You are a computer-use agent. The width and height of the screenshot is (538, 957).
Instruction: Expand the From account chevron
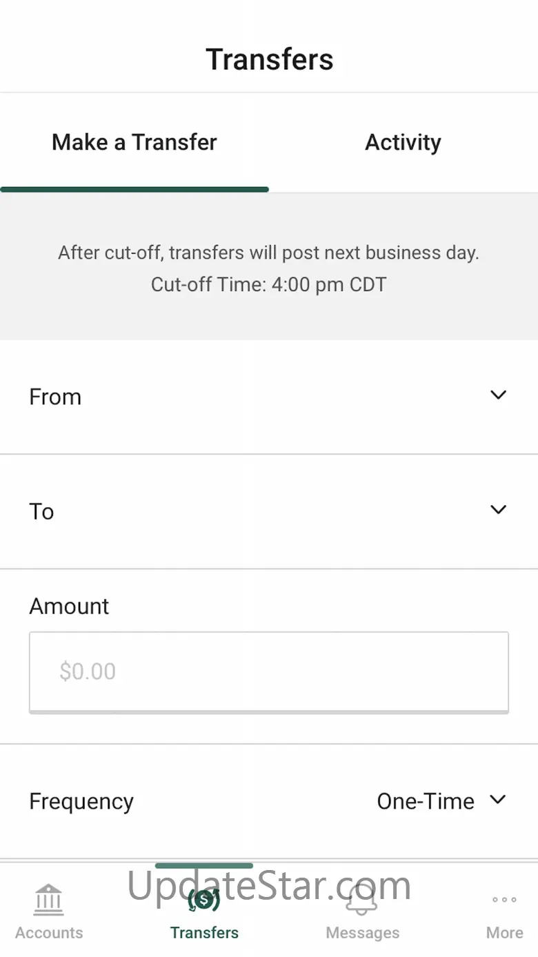tap(498, 395)
